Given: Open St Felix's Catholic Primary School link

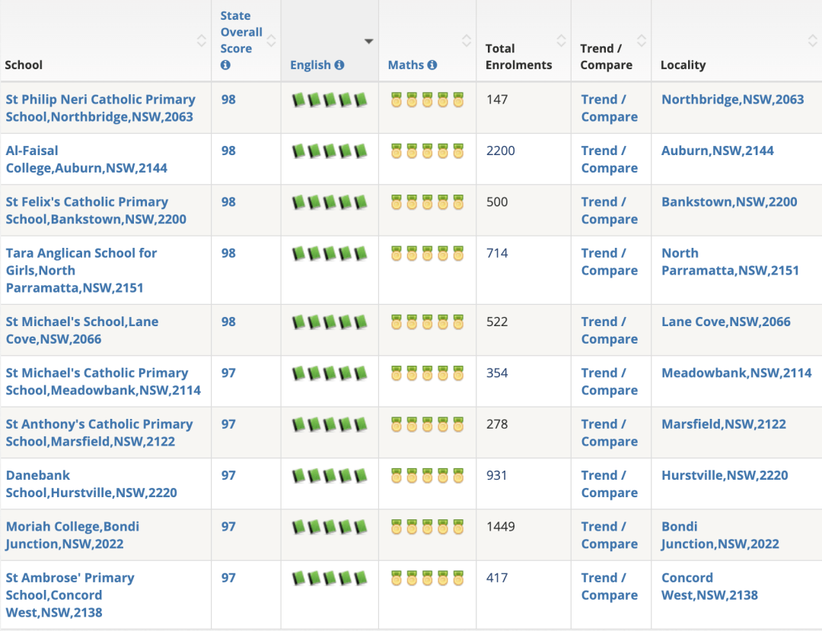Looking at the screenshot, I should click(95, 211).
